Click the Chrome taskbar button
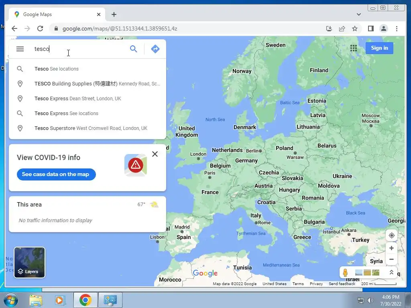Viewport: 411px width, 308px height. [85, 300]
